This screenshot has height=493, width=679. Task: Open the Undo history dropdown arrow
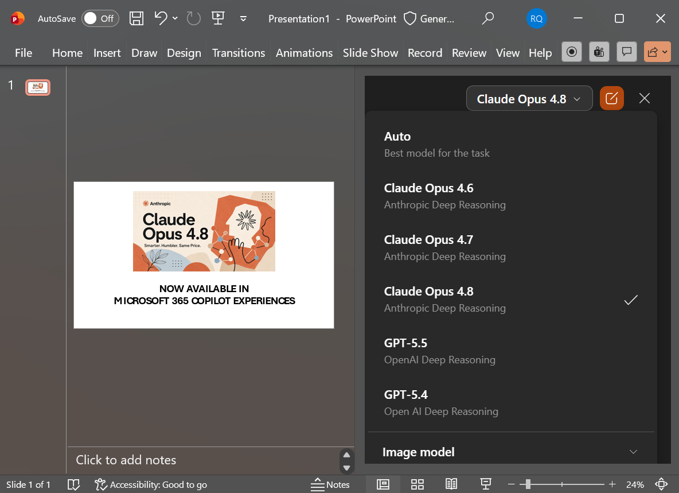point(175,18)
